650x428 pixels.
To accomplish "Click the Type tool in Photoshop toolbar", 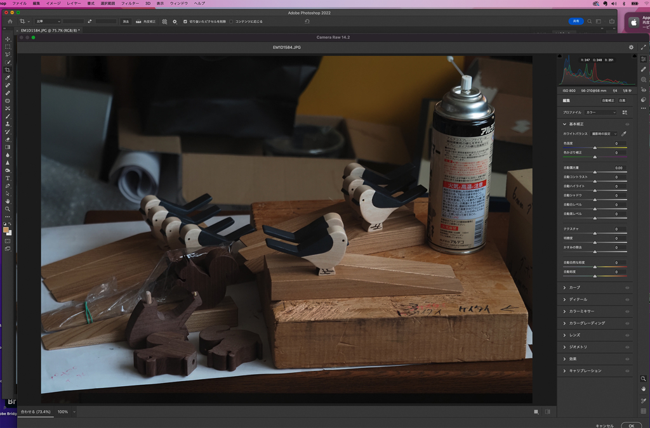I will pos(8,178).
